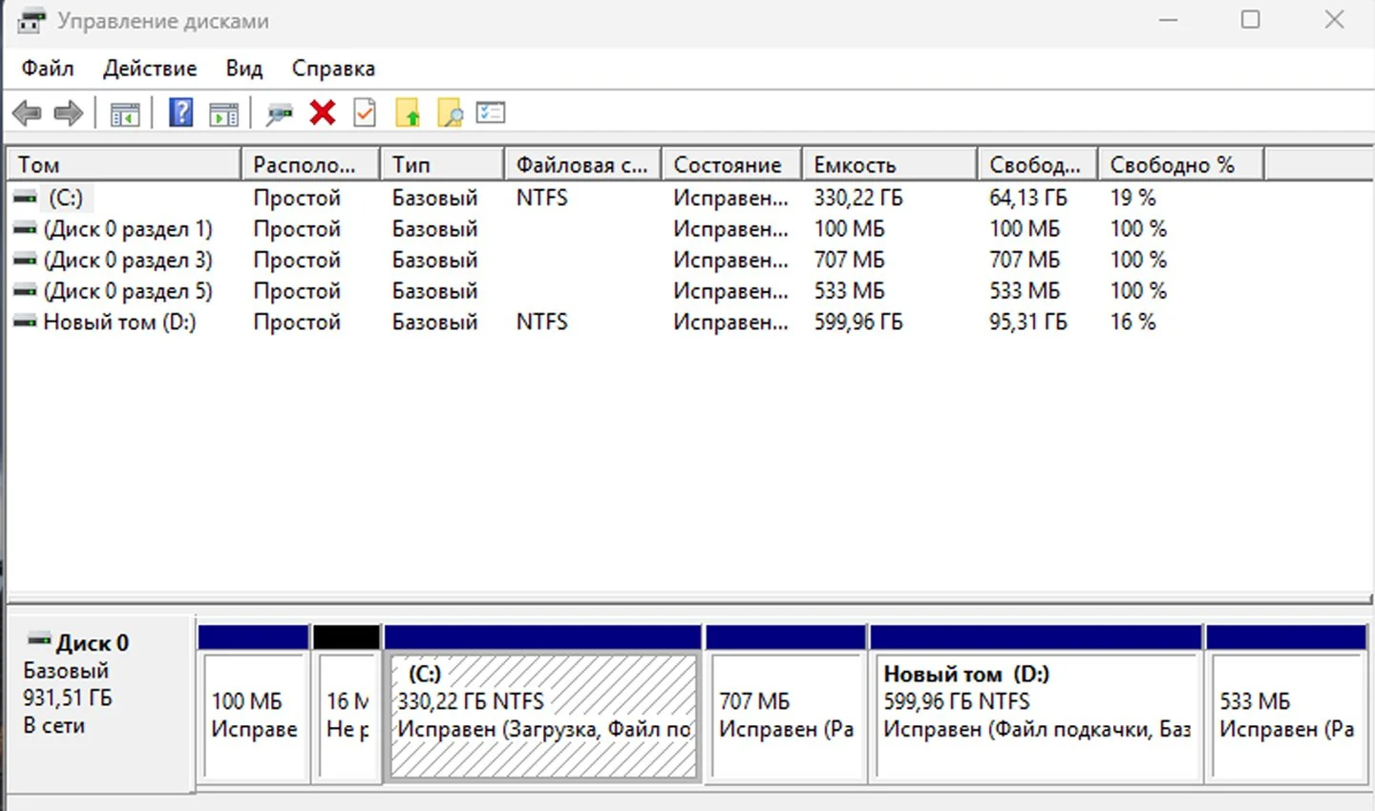
Task: Click the show/hide console tree icon
Action: tap(125, 114)
